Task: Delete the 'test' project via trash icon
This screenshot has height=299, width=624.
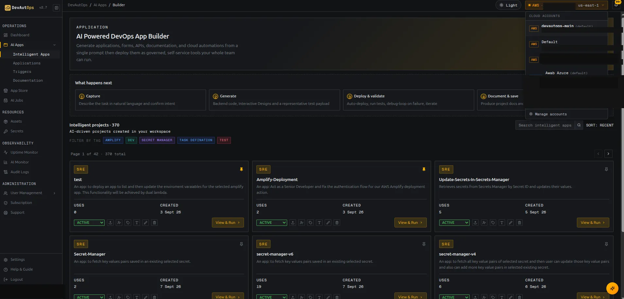Action: [x=154, y=223]
